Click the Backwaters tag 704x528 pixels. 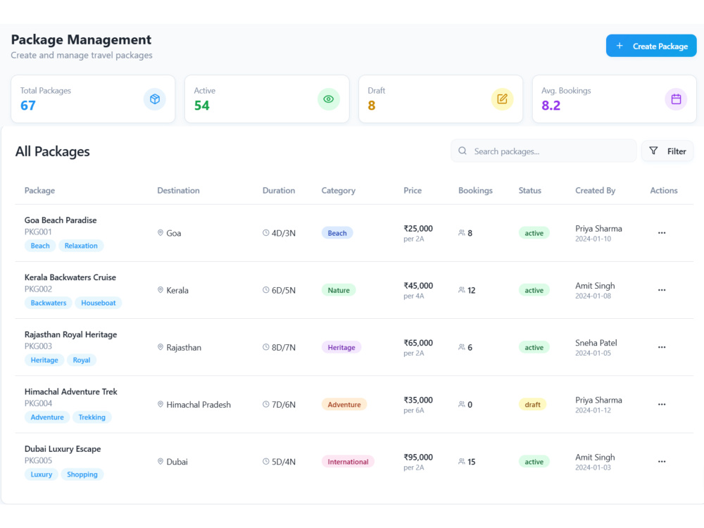tap(49, 303)
